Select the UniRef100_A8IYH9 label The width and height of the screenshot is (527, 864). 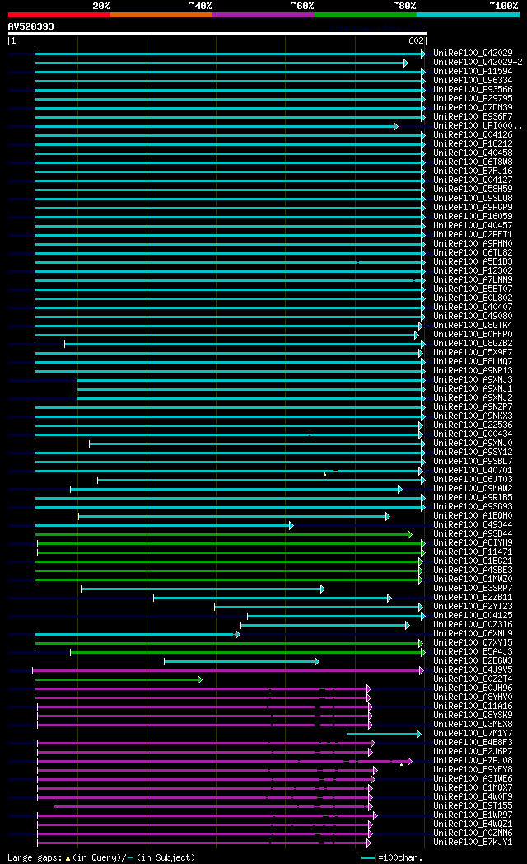(x=473, y=543)
